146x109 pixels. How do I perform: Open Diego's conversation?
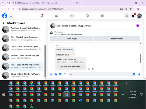pyautogui.click(x=22, y=75)
